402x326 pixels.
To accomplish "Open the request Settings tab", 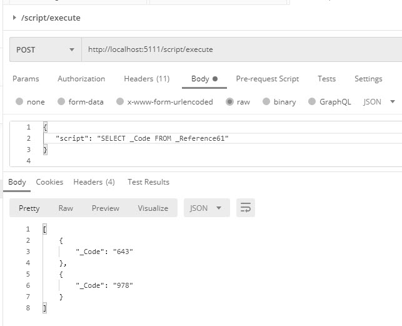I will (368, 79).
